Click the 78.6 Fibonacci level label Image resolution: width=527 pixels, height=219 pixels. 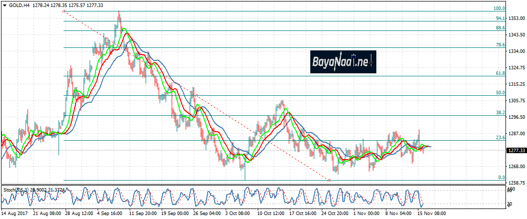(x=500, y=45)
